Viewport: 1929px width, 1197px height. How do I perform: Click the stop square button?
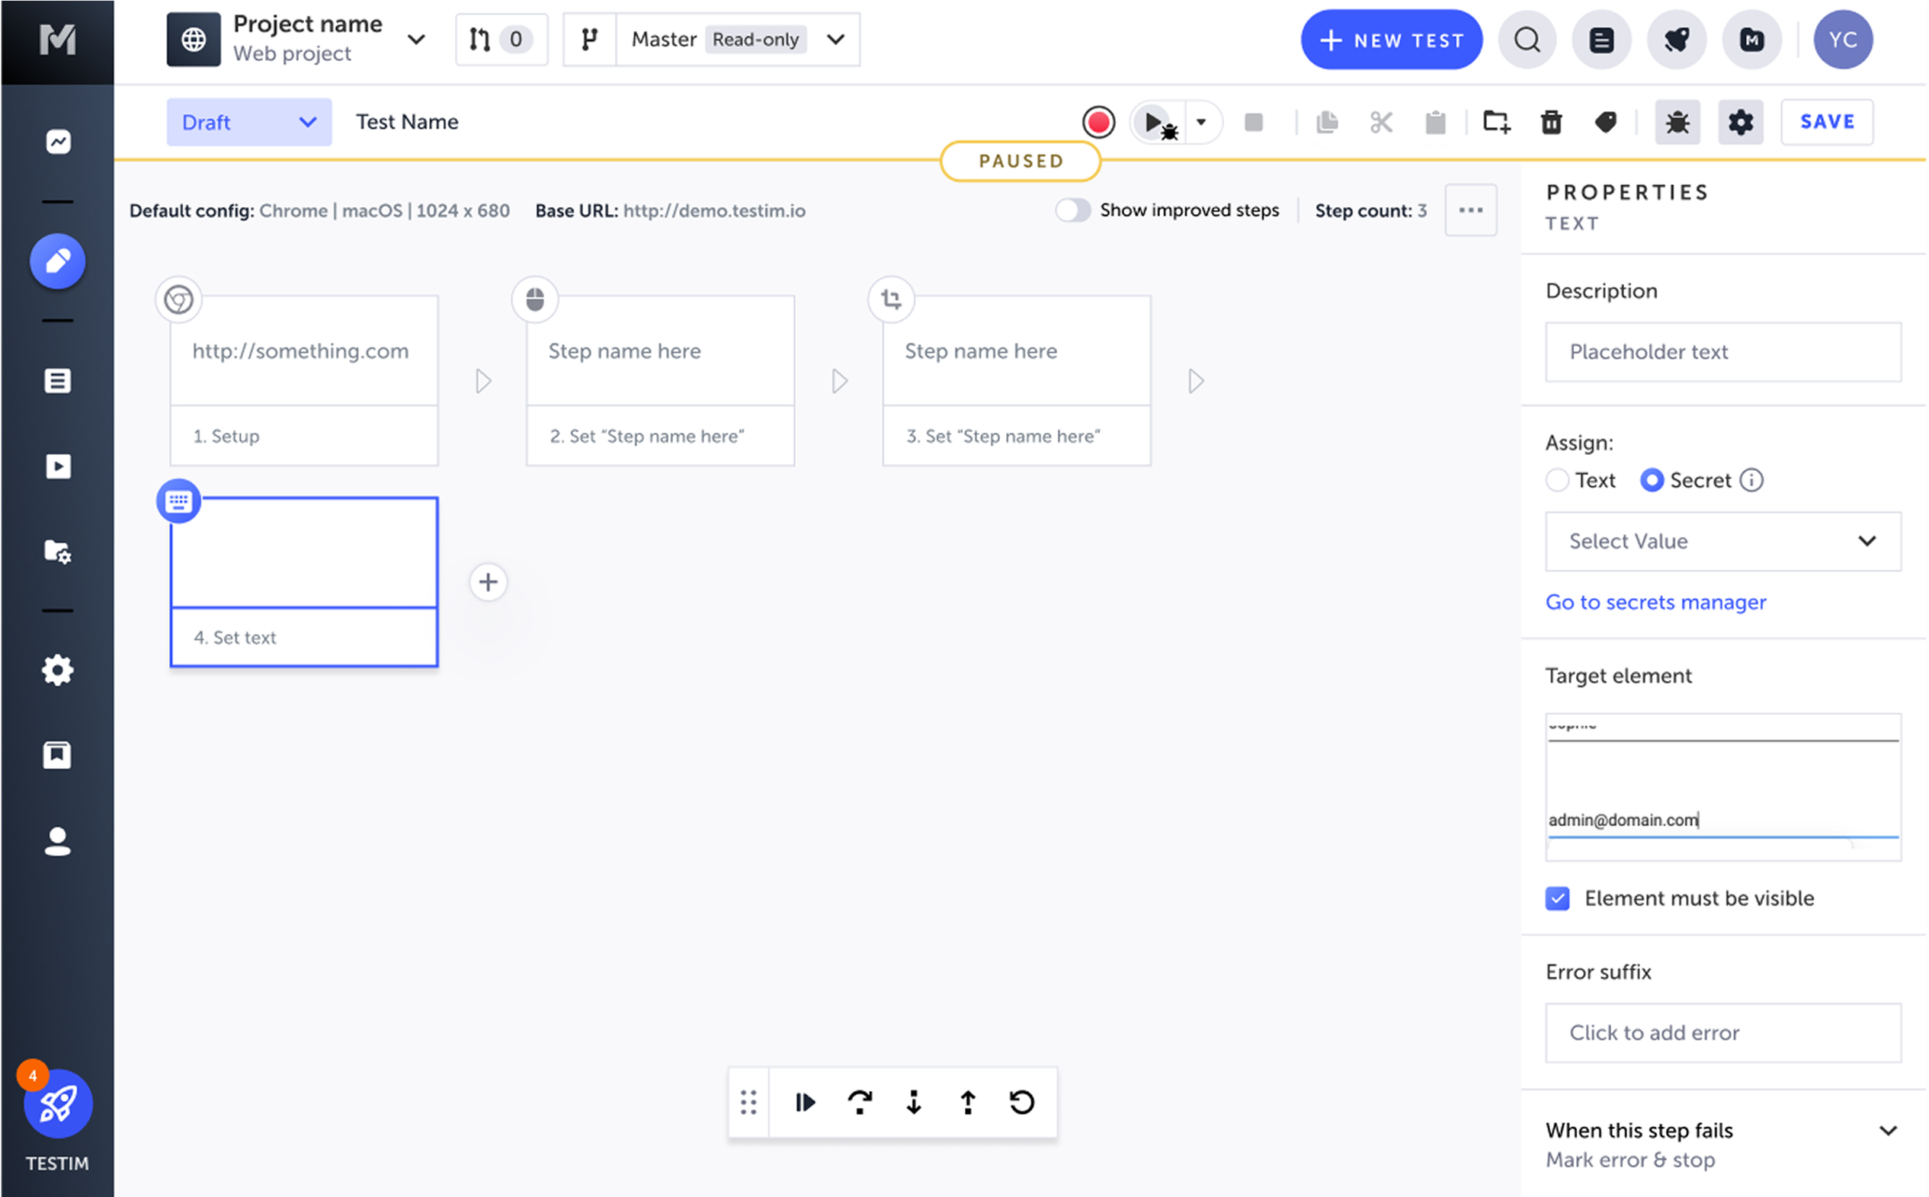(1254, 123)
